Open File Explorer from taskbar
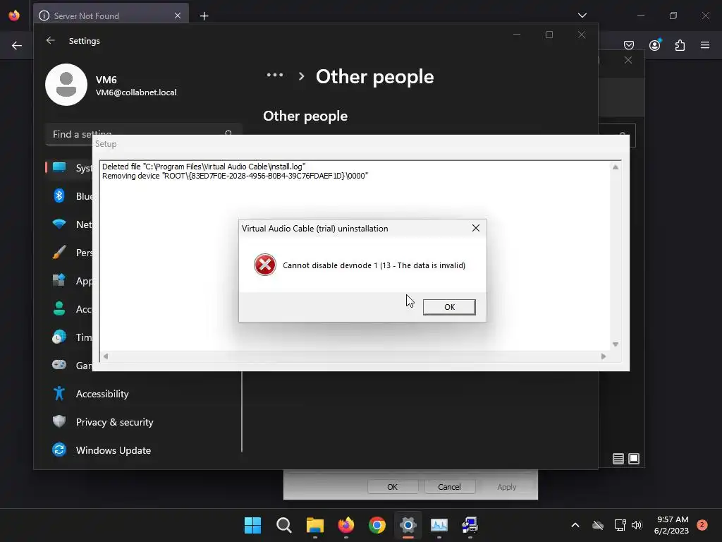Viewport: 722px width, 542px height. tap(315, 525)
